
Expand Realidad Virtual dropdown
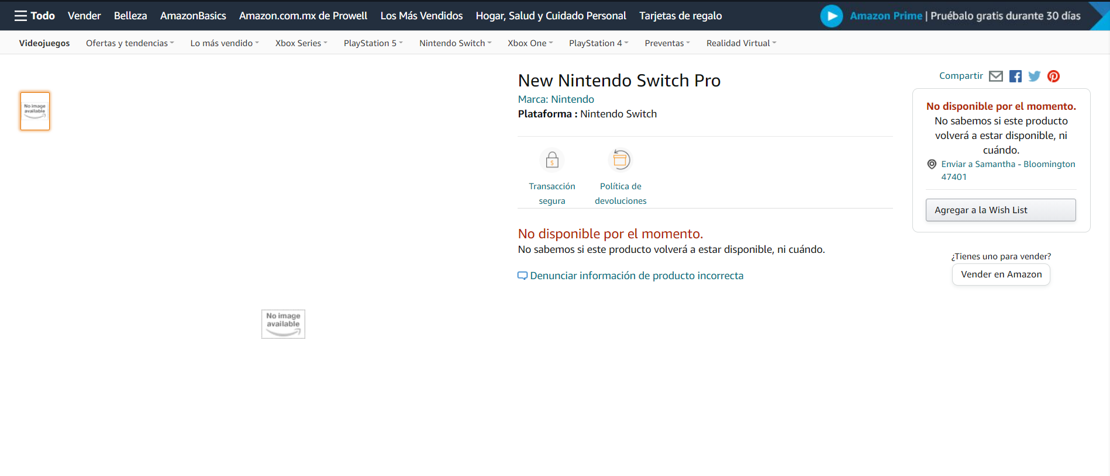click(x=741, y=43)
